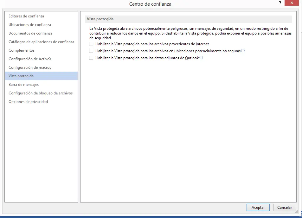Select Vista protegida in the sidebar
Image resolution: width=302 pixels, height=218 pixels.
coord(41,76)
